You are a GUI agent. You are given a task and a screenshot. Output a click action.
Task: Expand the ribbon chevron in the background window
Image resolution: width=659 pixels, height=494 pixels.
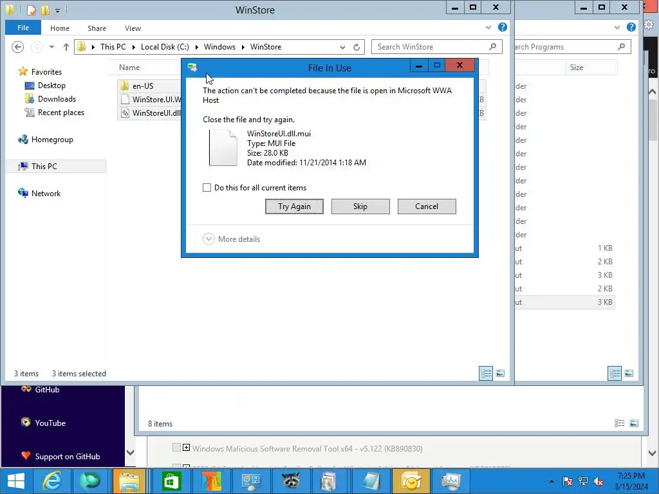pyautogui.click(x=617, y=27)
